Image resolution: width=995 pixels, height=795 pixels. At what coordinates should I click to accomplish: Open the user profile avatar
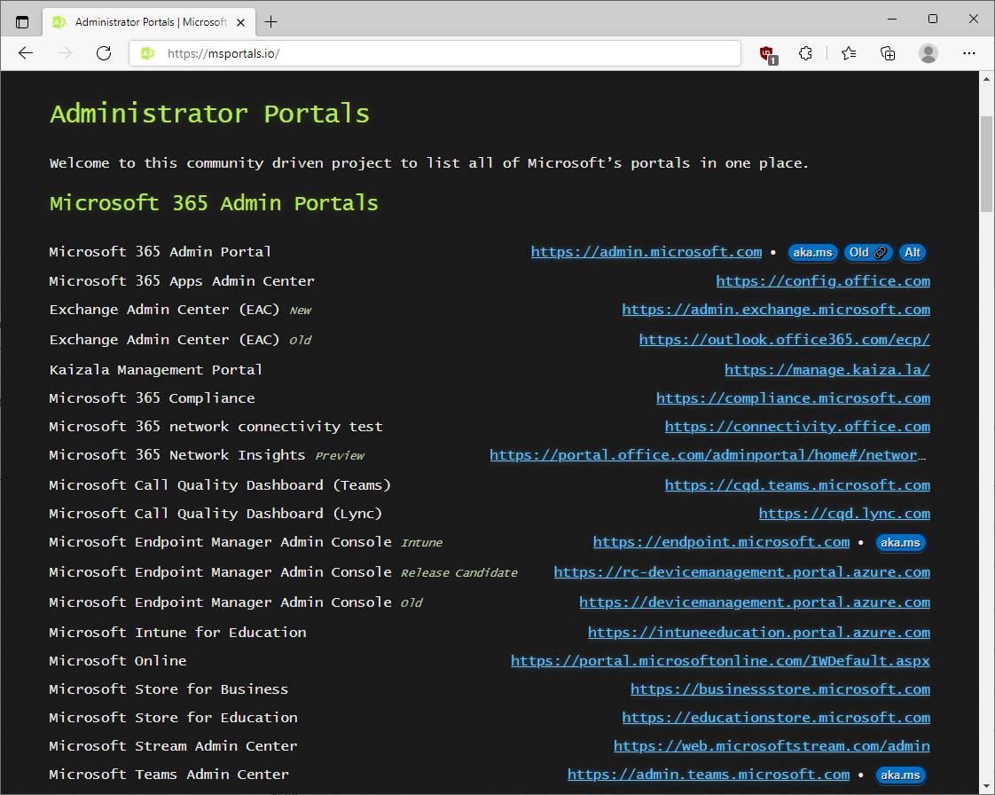click(928, 53)
